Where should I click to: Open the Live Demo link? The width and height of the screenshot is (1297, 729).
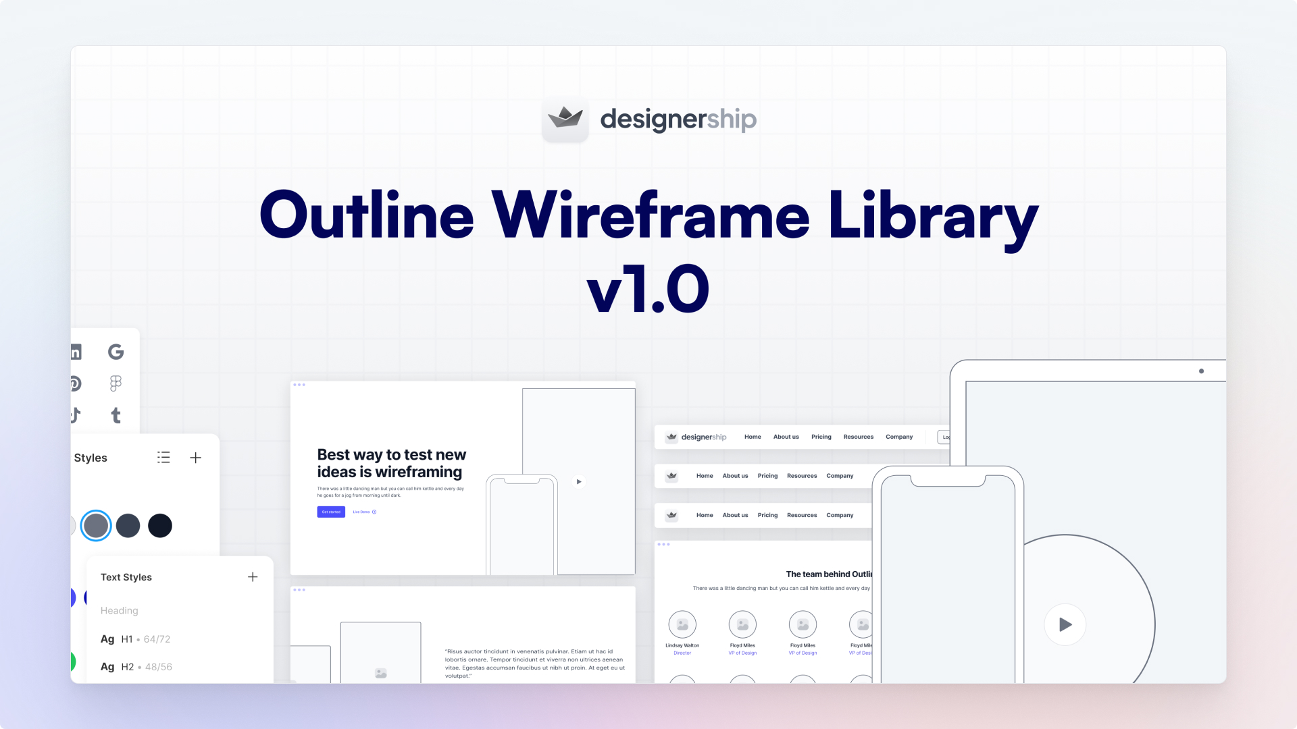[362, 512]
